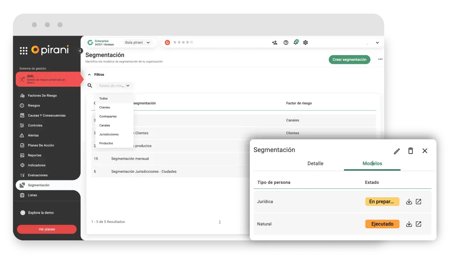Open the settings gear icon
The height and width of the screenshot is (256, 455).
305,43
